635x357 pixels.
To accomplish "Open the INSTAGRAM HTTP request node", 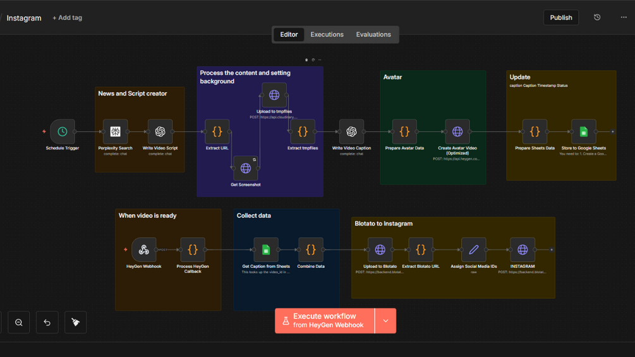I will pos(523,250).
